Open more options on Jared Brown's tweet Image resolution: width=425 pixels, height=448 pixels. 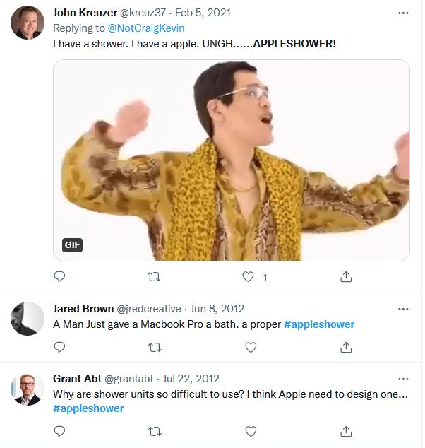403,309
